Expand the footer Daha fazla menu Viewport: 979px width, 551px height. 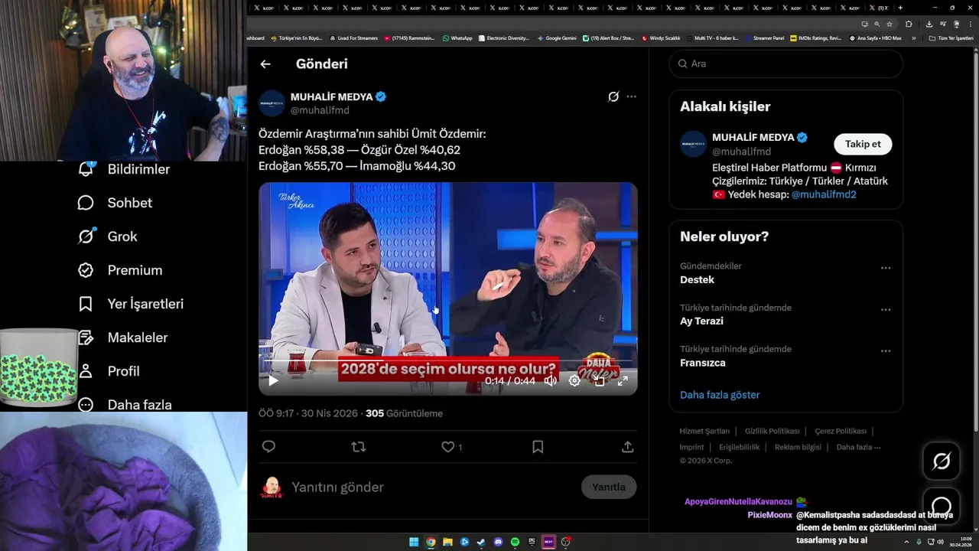click(x=858, y=447)
